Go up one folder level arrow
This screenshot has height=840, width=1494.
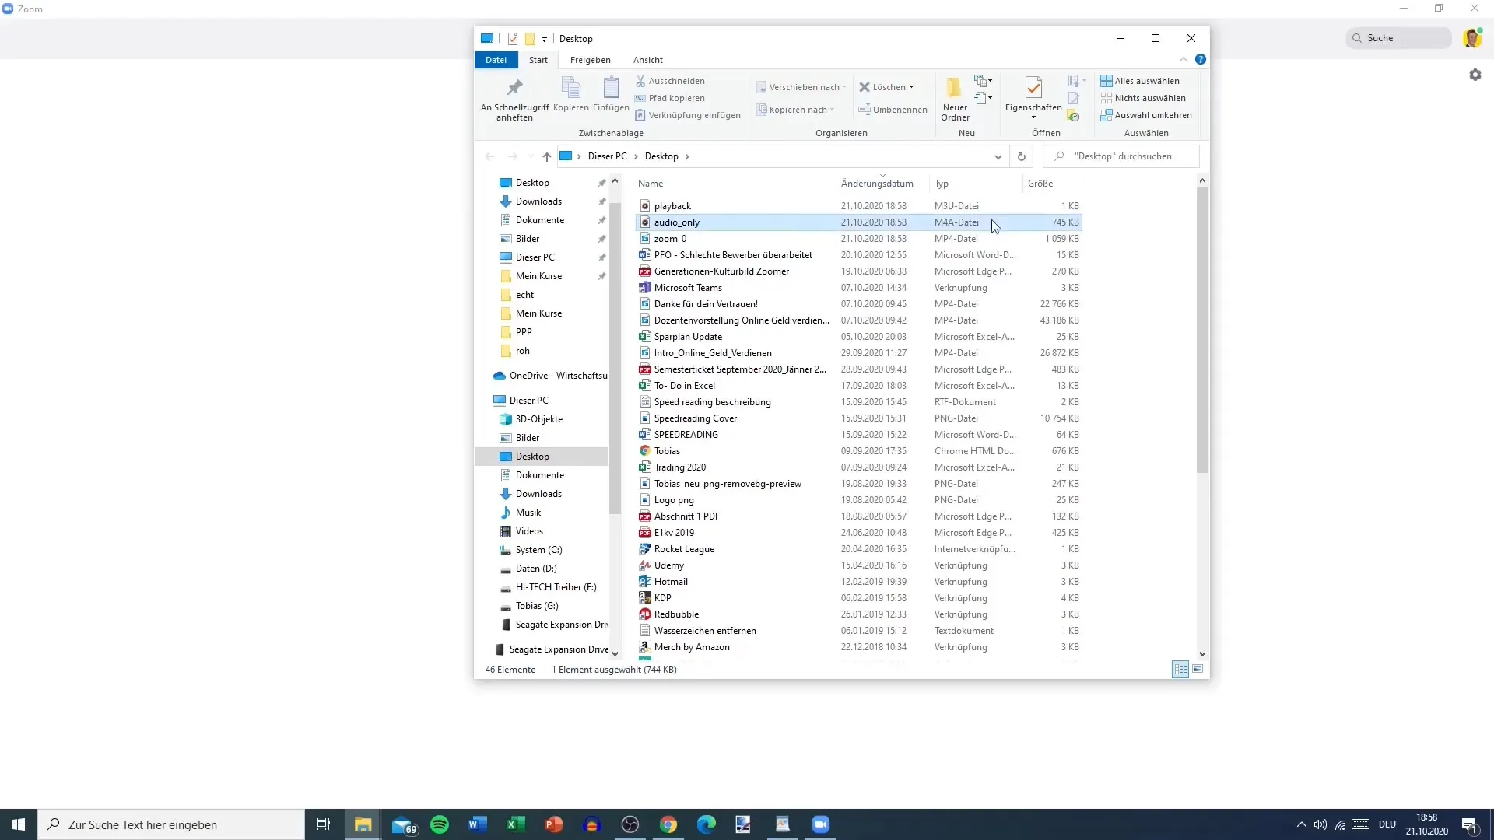tap(547, 156)
